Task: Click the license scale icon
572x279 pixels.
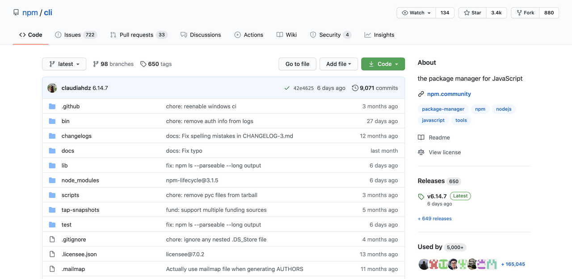Action: tap(421, 152)
